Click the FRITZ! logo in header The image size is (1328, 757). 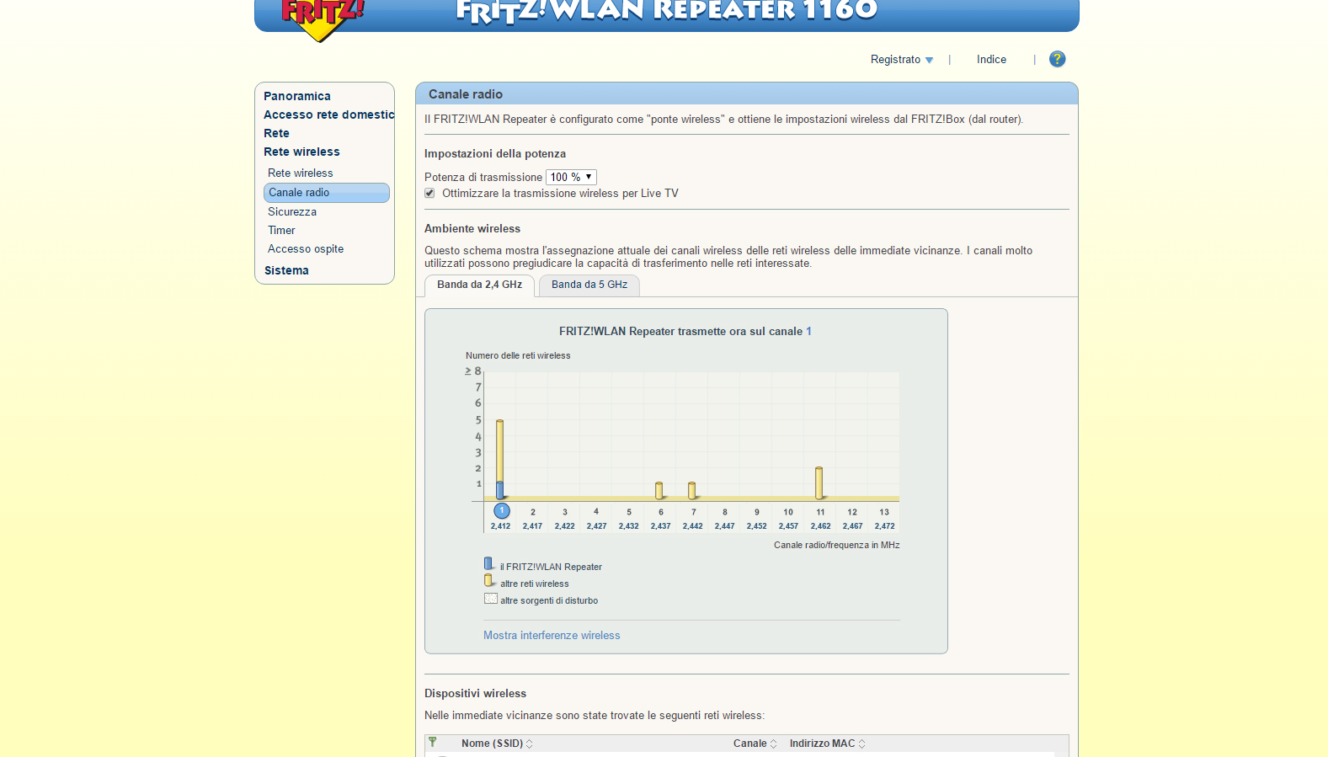point(322,17)
